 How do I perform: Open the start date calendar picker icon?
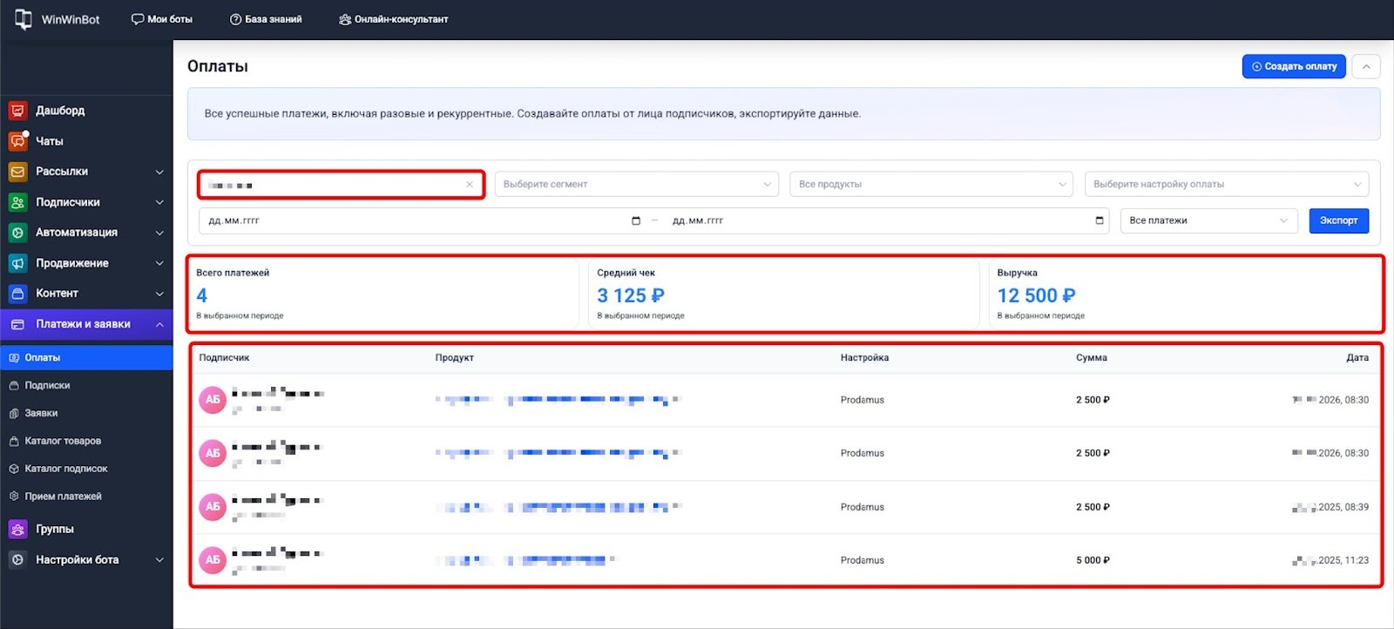[x=636, y=220]
